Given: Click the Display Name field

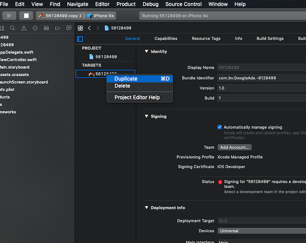Looking at the screenshot, I should click(x=261, y=67).
